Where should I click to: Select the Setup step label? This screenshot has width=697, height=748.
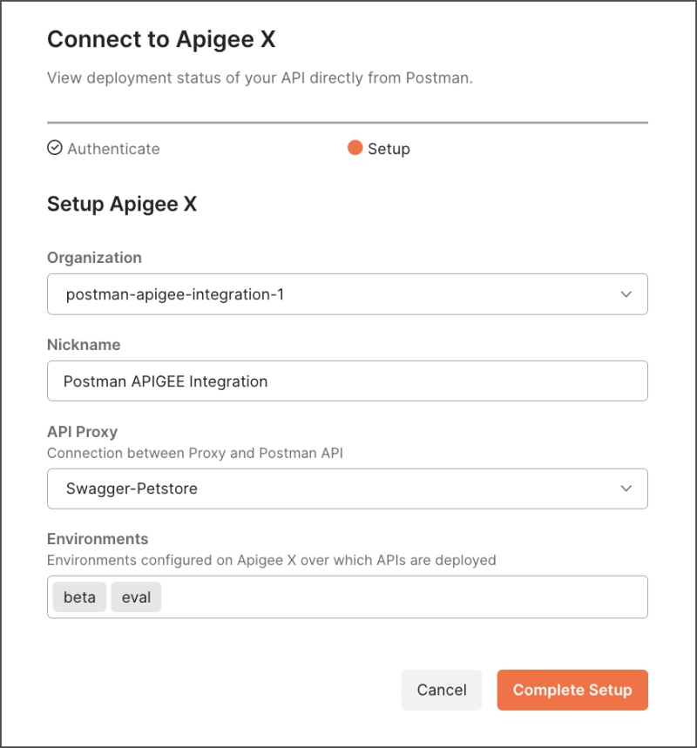389,149
